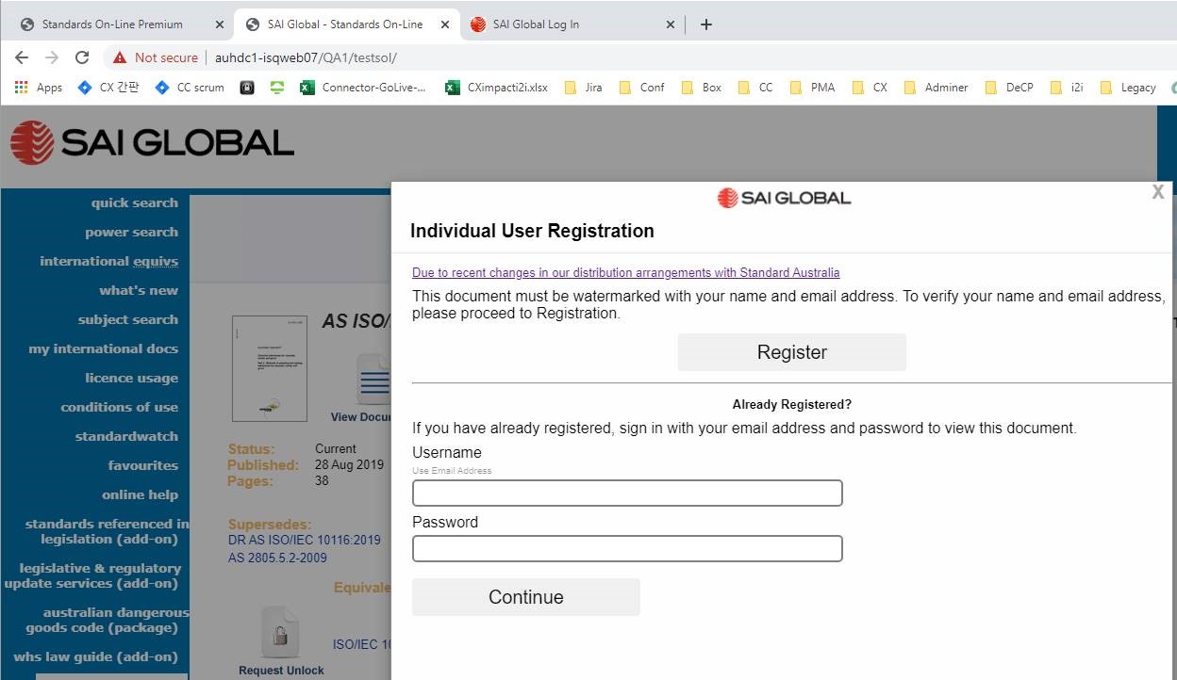Open australian dangerous goods code (package)
This screenshot has height=680, width=1177.
point(108,621)
